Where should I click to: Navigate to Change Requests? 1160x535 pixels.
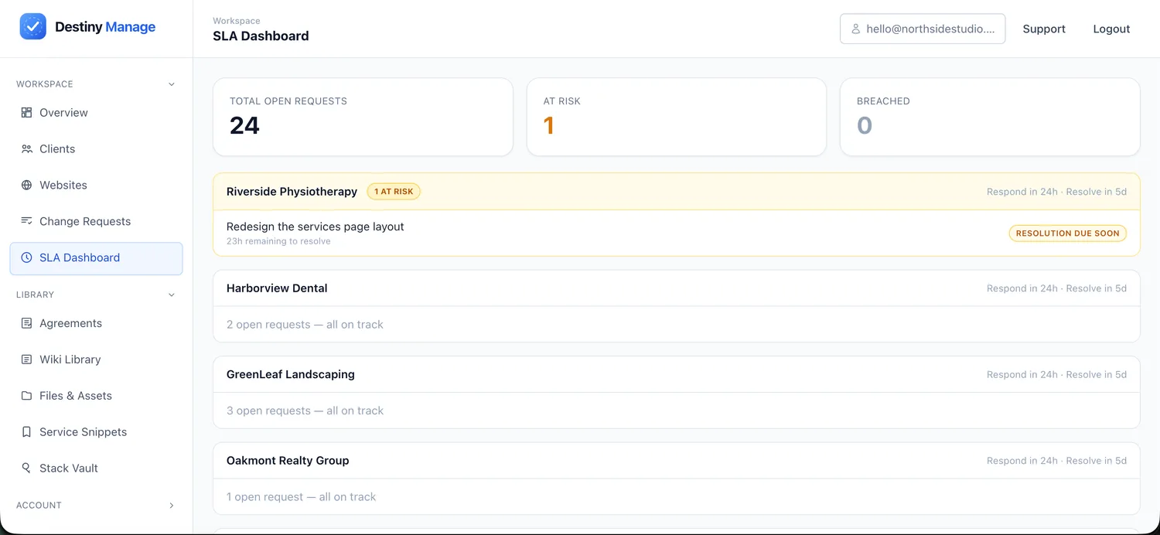(x=97, y=221)
